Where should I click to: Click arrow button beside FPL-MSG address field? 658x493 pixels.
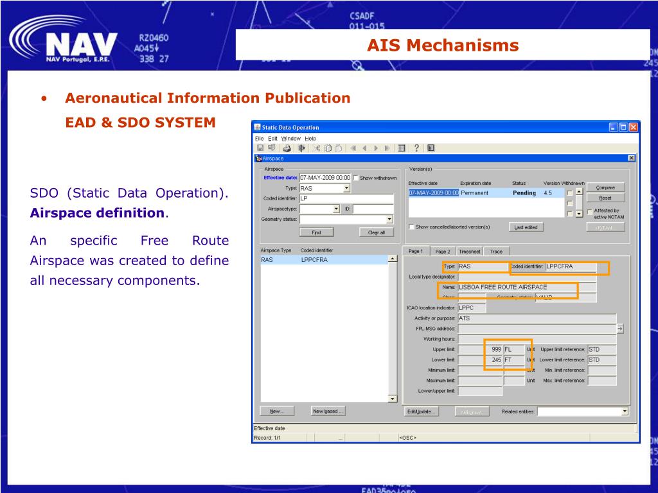620,329
